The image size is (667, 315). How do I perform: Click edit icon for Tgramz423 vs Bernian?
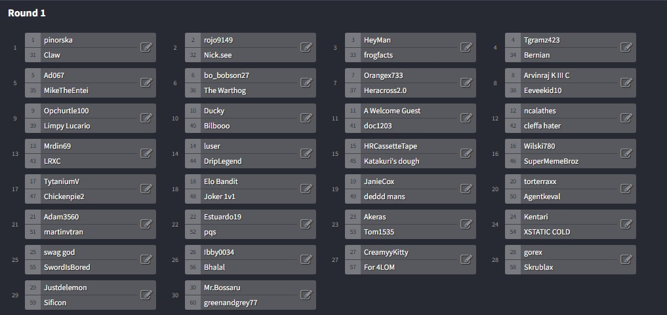click(626, 47)
